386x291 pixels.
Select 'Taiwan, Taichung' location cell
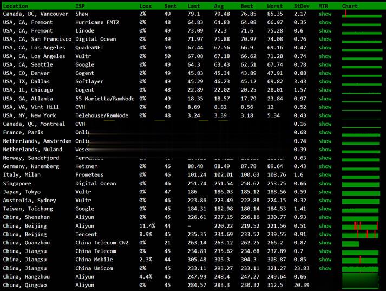click(x=28, y=209)
